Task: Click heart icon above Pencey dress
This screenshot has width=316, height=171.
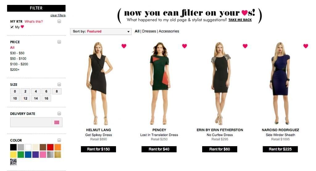Action: [x=185, y=46]
